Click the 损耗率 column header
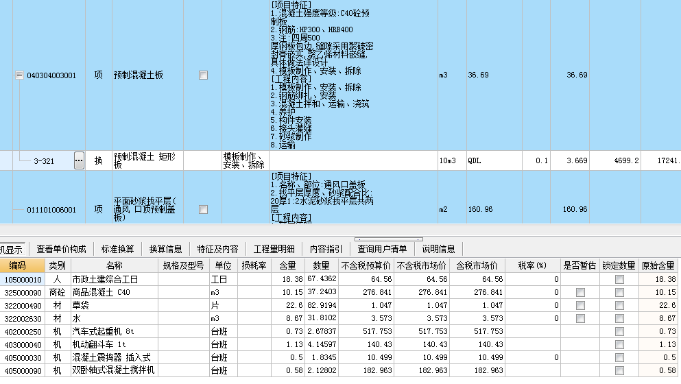 click(254, 265)
